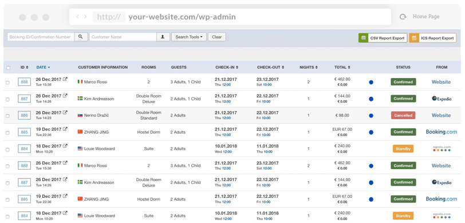Tick the checkbox for the second 888 booking
The height and width of the screenshot is (223, 465).
[7, 166]
